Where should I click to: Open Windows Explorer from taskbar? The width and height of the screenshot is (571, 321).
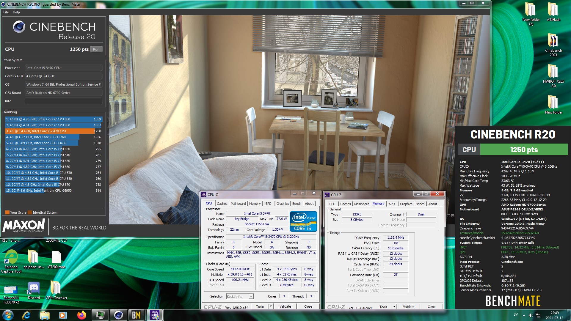coord(45,315)
